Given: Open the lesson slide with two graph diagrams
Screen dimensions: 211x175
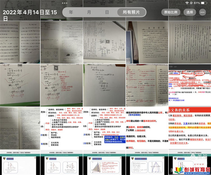Looking at the screenshot, I should (62, 162).
